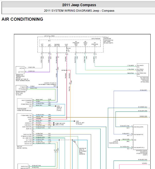Click the "FUSE 22 10A" label
Screen dimensions: 155x169
(x=69, y=50)
